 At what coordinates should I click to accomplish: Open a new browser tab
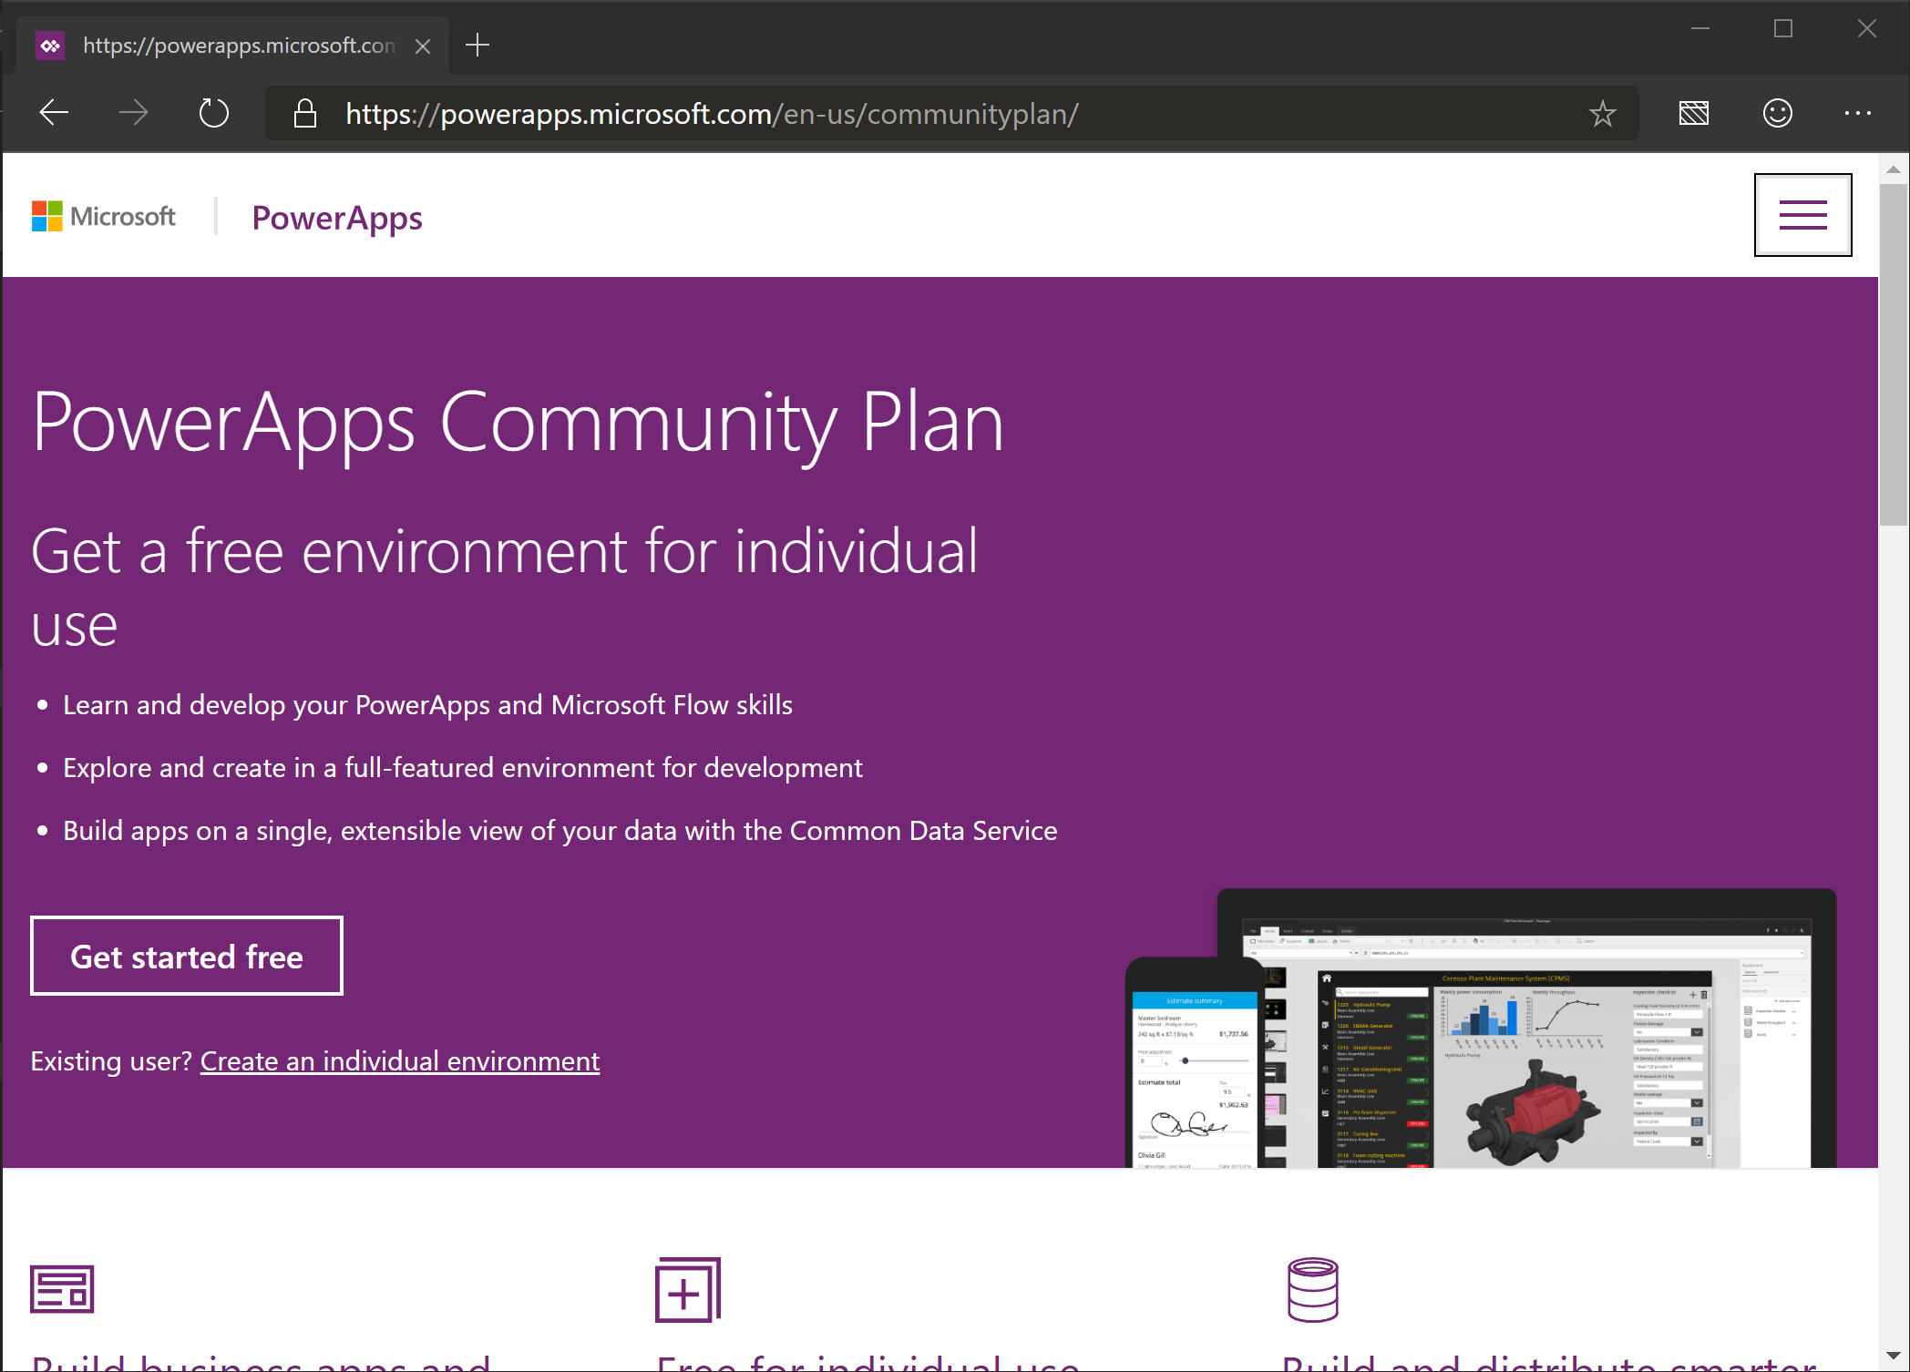(477, 45)
